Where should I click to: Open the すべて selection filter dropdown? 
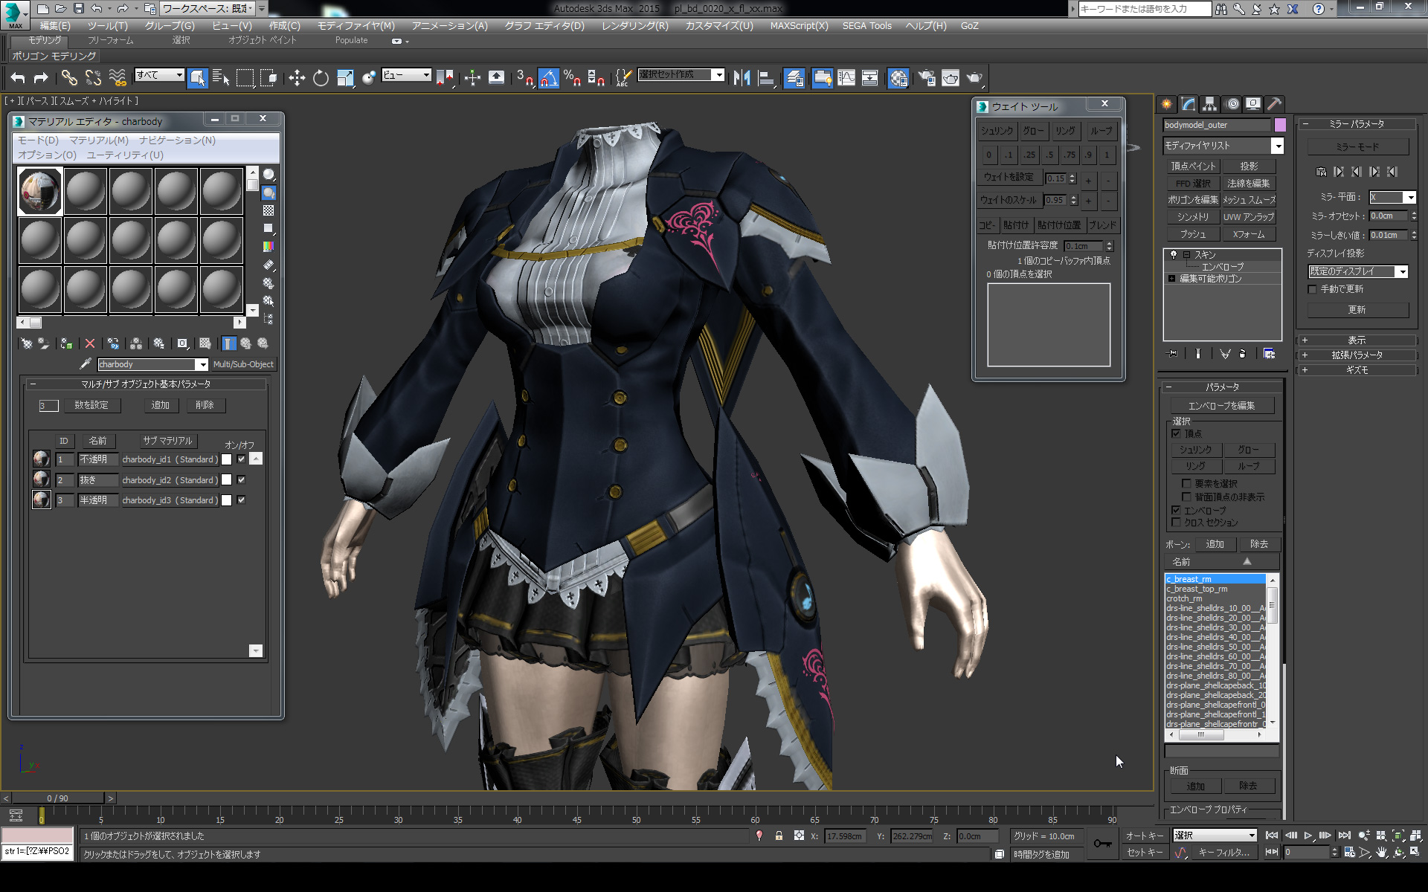click(x=179, y=74)
